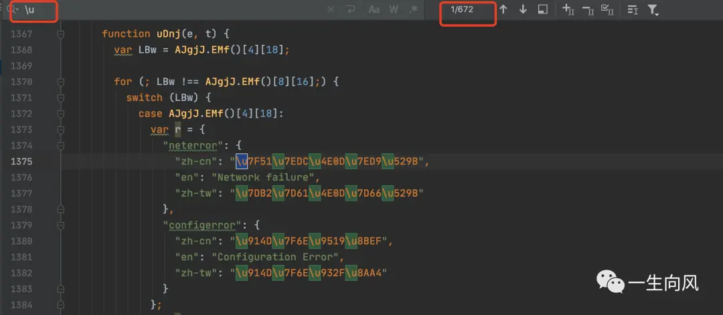Click function name uDnj

click(168, 34)
